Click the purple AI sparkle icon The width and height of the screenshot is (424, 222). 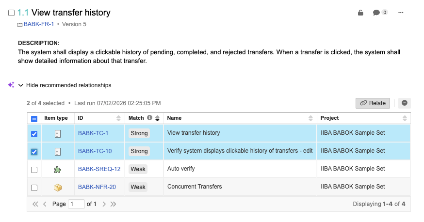point(11,85)
